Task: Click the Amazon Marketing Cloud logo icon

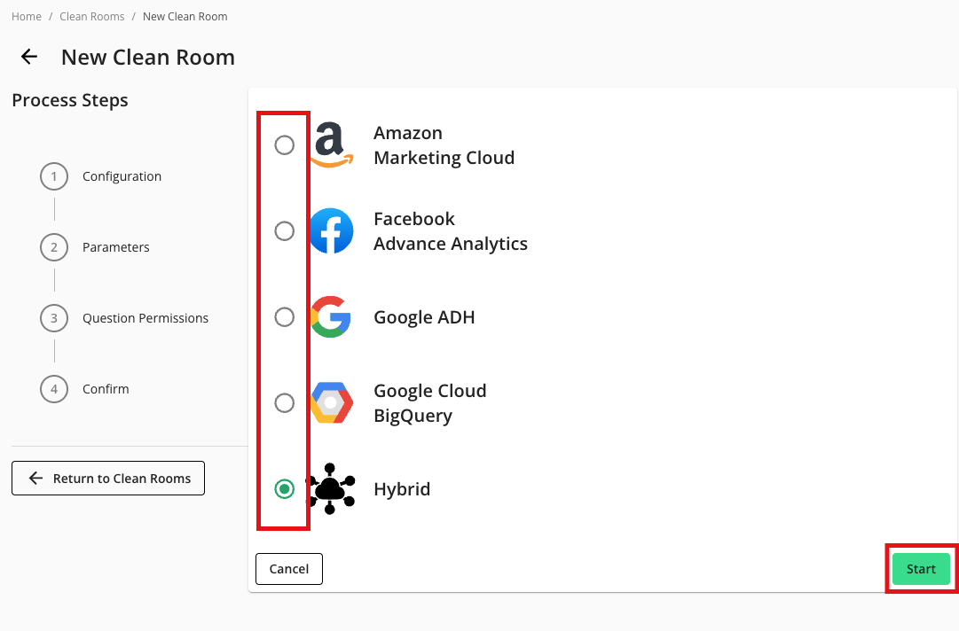Action: click(x=331, y=145)
